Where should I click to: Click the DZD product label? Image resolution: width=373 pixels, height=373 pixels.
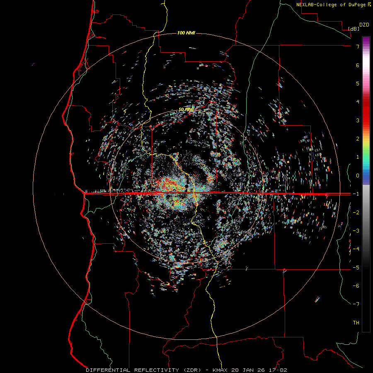tap(364, 25)
